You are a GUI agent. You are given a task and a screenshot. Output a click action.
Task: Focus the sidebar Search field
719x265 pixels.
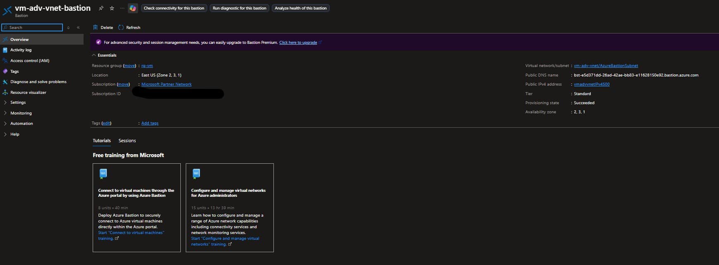[x=32, y=27]
